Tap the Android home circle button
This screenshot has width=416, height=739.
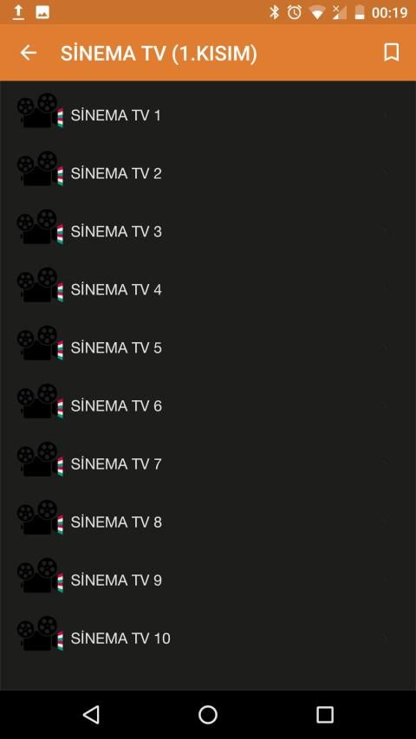pyautogui.click(x=207, y=715)
